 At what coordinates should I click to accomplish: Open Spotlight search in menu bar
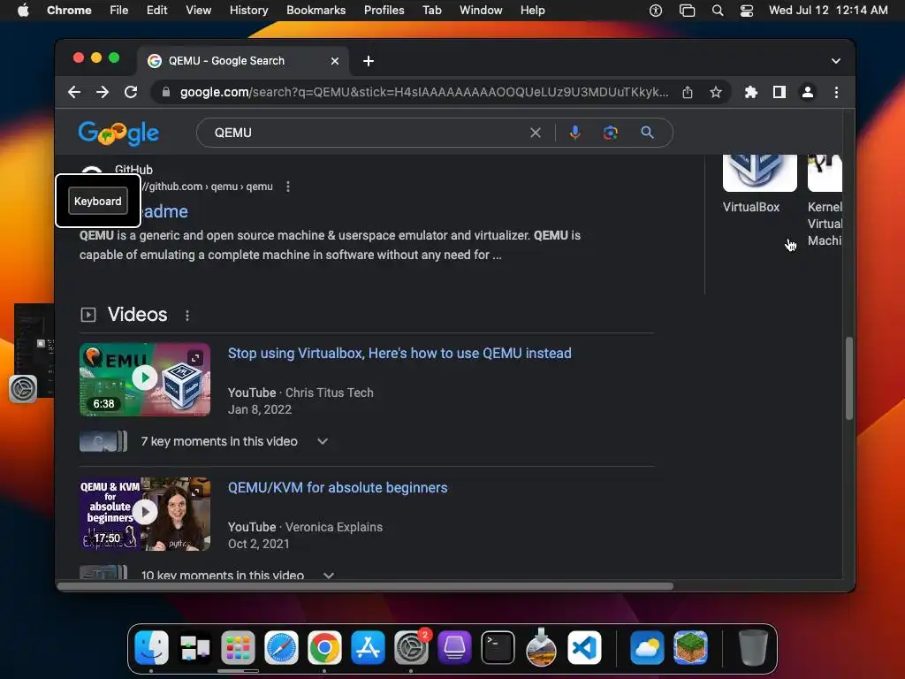718,11
